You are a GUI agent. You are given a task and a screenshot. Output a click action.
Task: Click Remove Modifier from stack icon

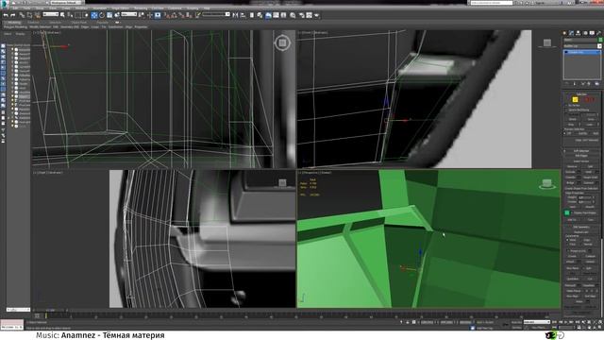pyautogui.click(x=589, y=83)
